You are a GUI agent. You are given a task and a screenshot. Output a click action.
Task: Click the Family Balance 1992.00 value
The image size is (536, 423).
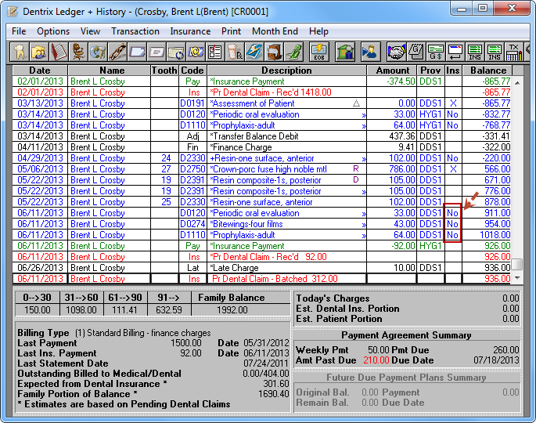(x=232, y=310)
